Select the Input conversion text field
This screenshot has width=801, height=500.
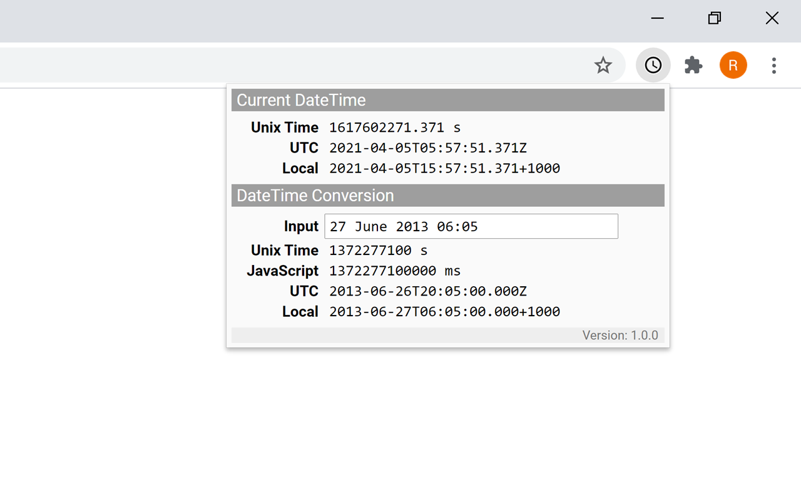coord(471,226)
